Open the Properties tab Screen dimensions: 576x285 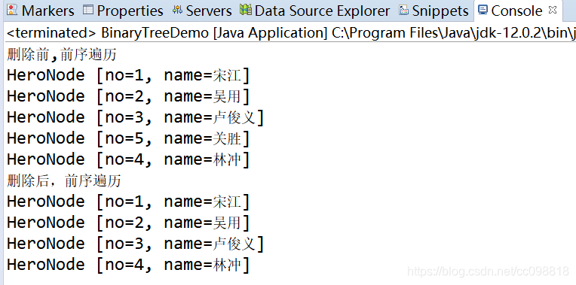123,11
